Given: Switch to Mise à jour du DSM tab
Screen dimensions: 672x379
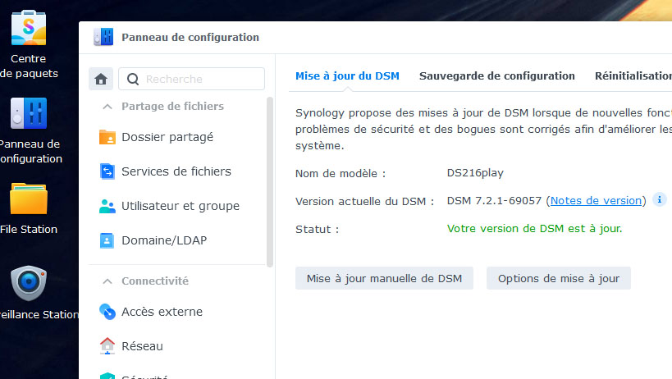Looking at the screenshot, I should tap(347, 75).
